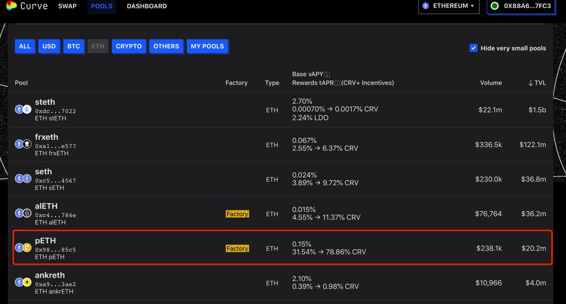Click seth address 0xc5...4567
Viewport: 566px width, 304px height.
[56, 180]
